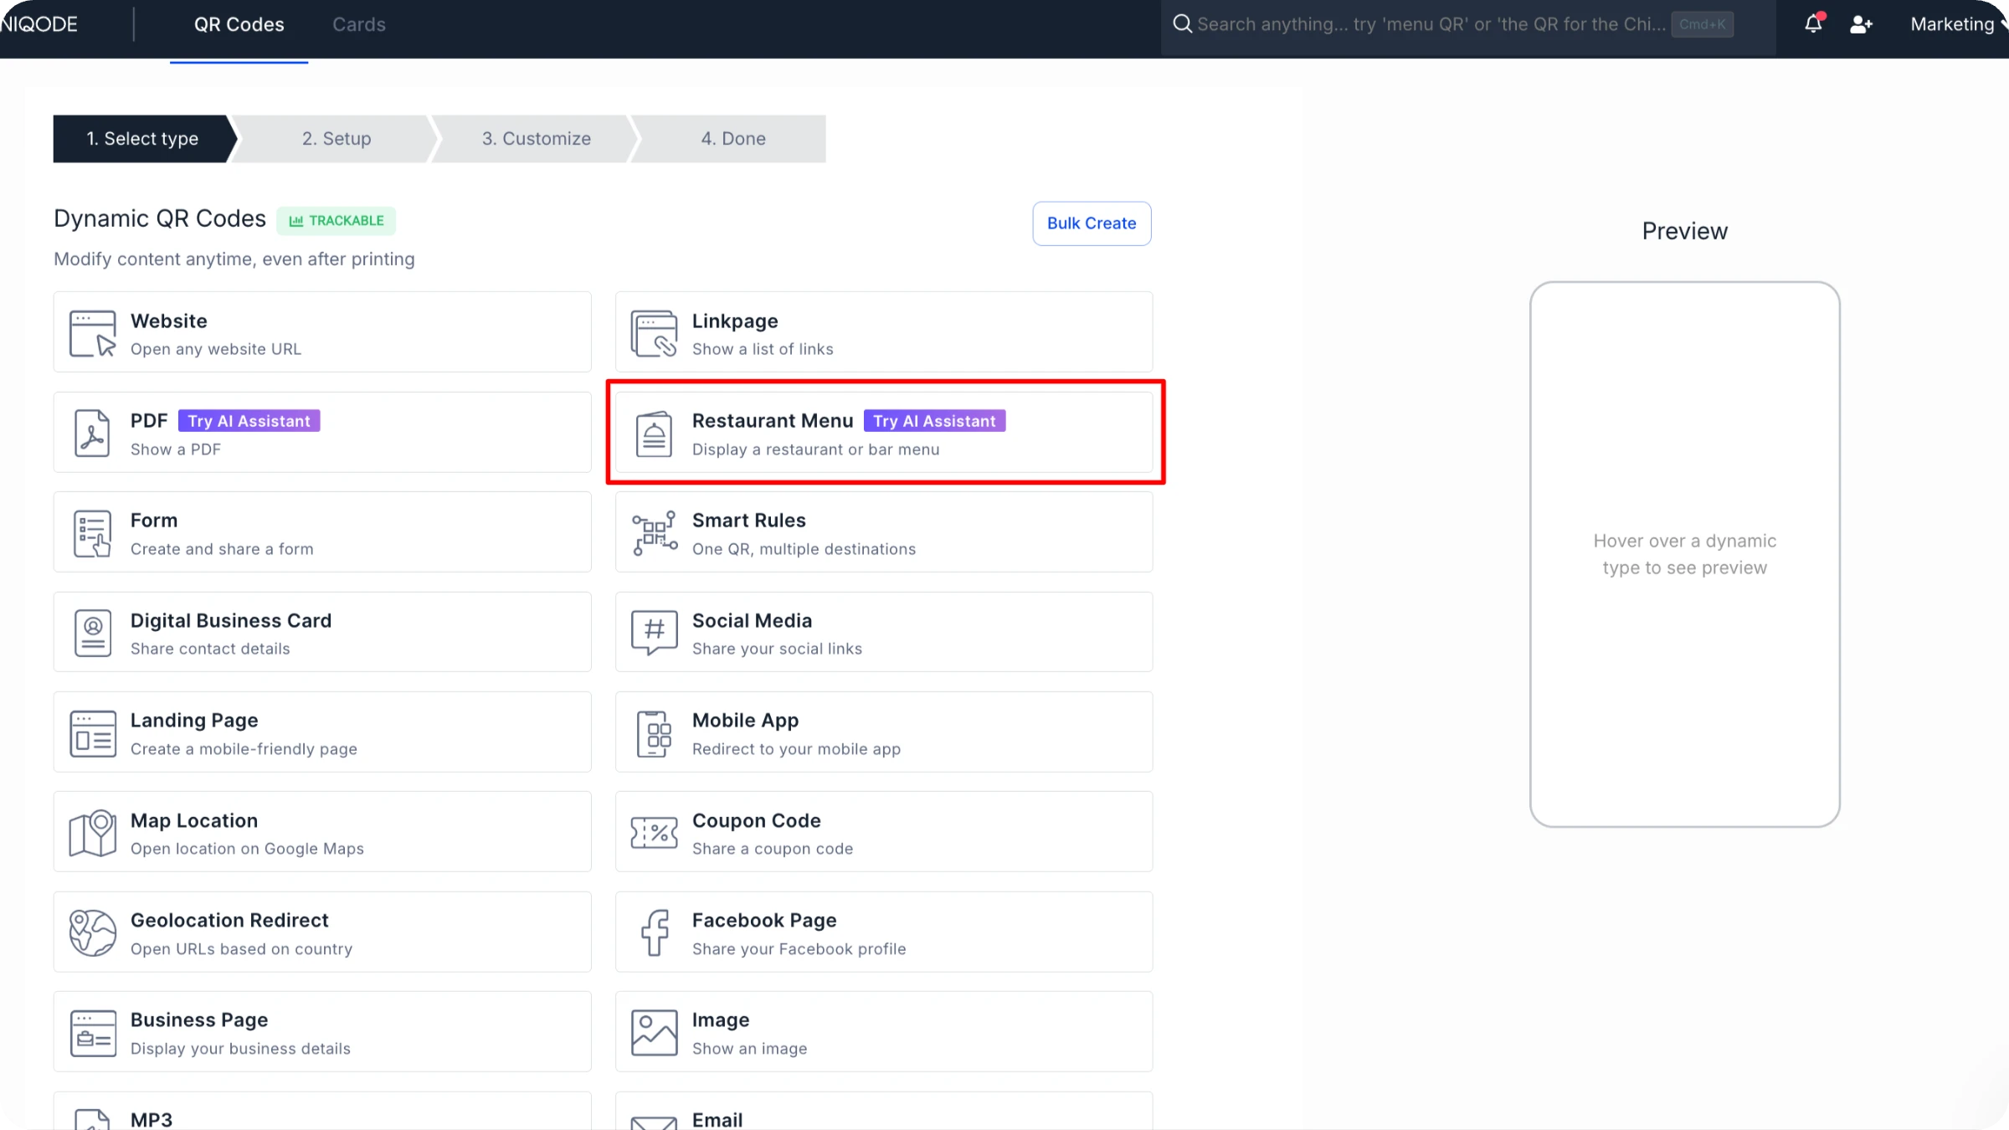Screen dimensions: 2009x1130
Task: Switch to the Cards tab
Action: [358, 24]
